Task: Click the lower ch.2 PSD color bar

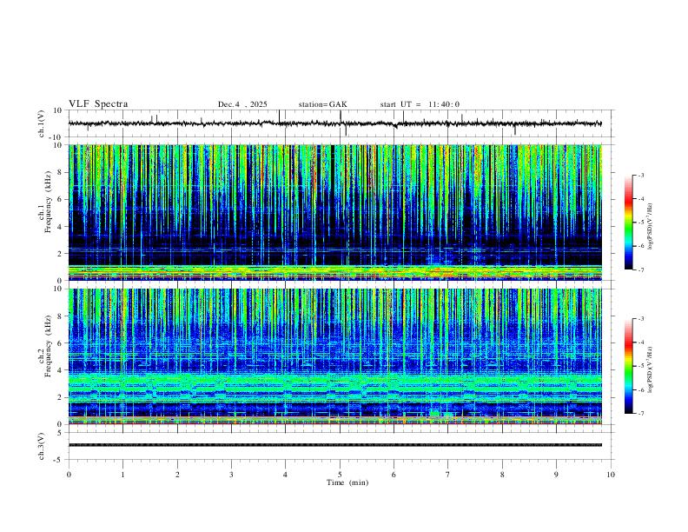Action: click(629, 366)
